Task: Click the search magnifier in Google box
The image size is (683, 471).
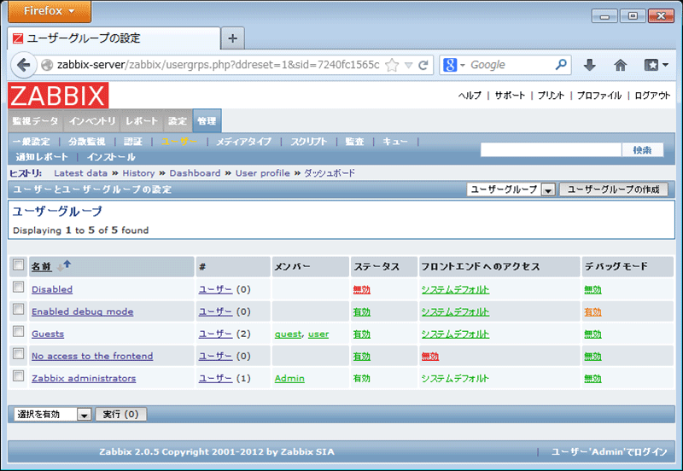Action: coord(561,64)
